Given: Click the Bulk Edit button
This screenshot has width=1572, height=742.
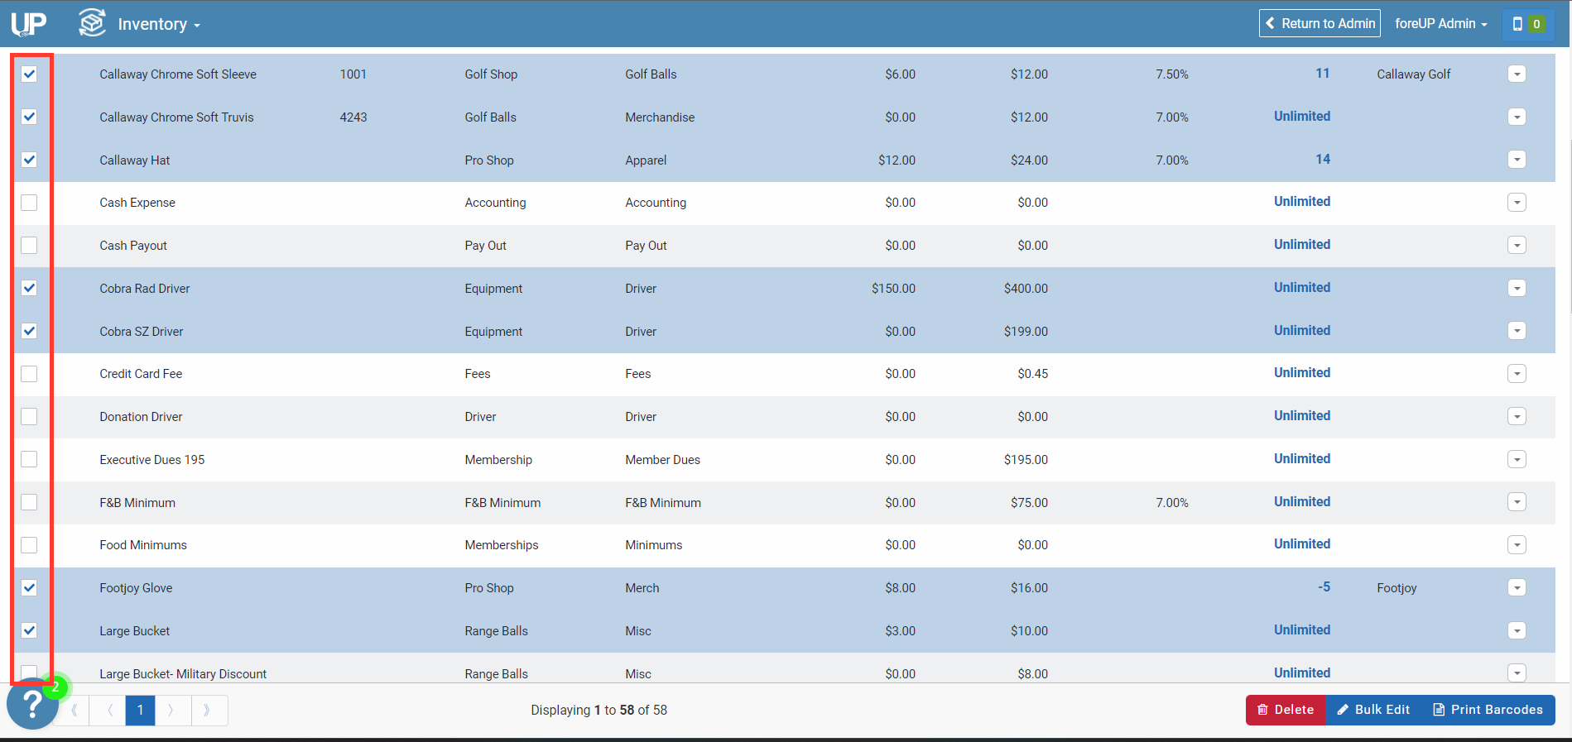Looking at the screenshot, I should [1372, 710].
